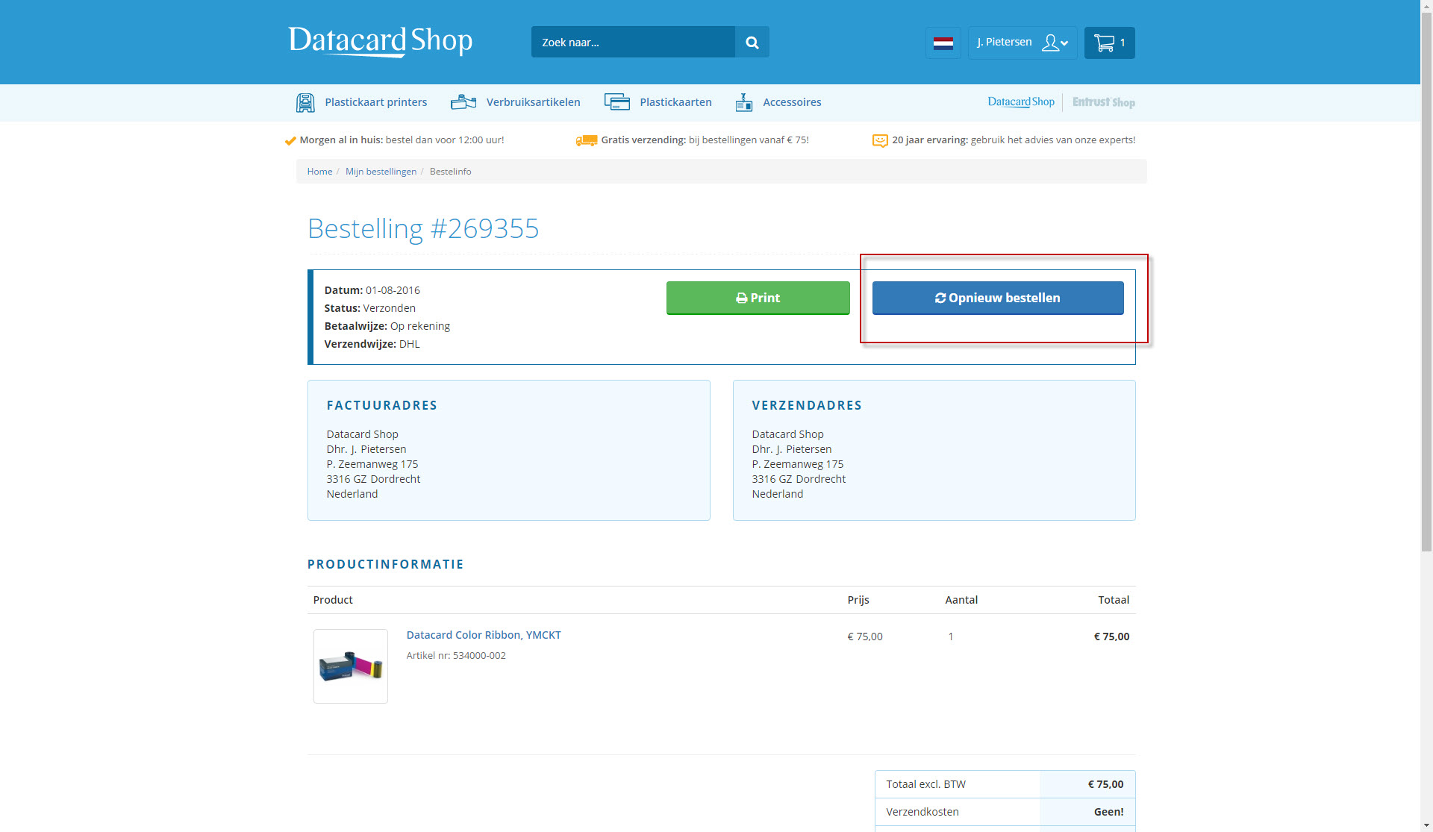Click the color ribbon product thumbnail

tap(351, 666)
